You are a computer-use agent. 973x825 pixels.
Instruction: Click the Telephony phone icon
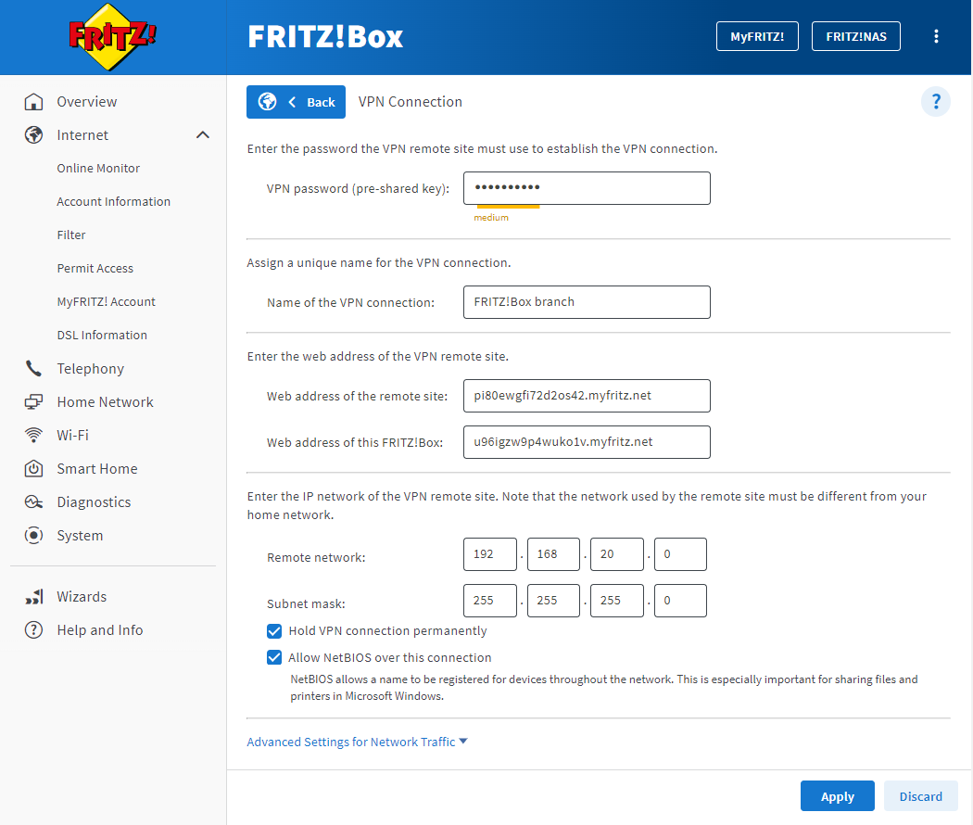(x=33, y=369)
